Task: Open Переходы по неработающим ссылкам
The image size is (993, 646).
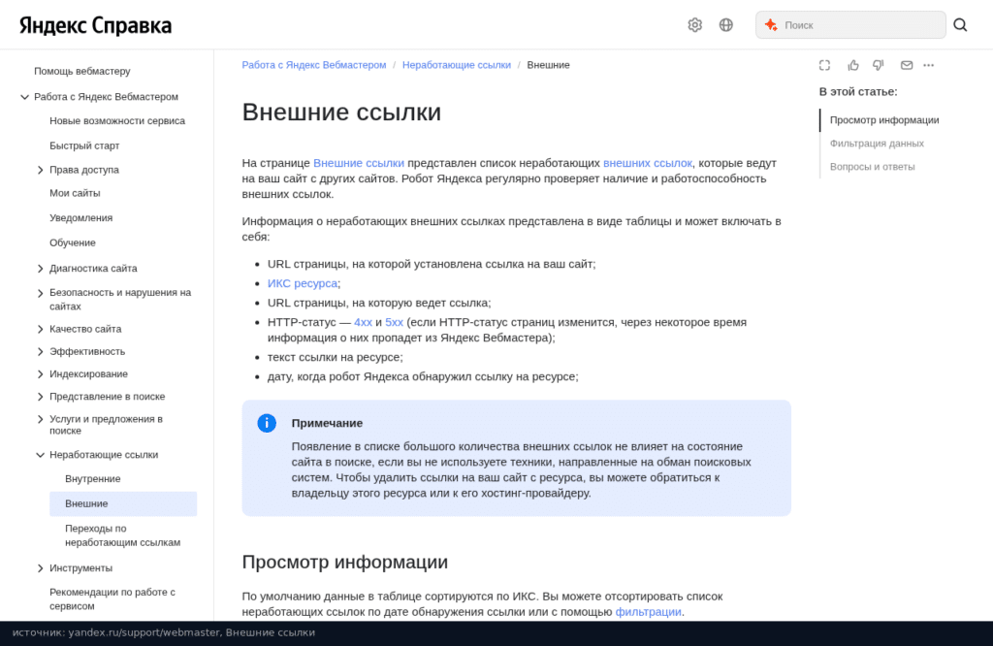Action: (122, 535)
